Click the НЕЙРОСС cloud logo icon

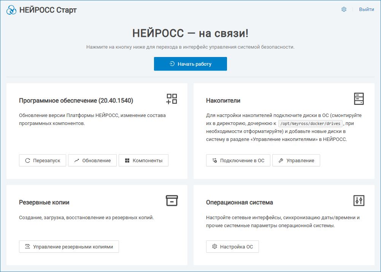[11, 10]
